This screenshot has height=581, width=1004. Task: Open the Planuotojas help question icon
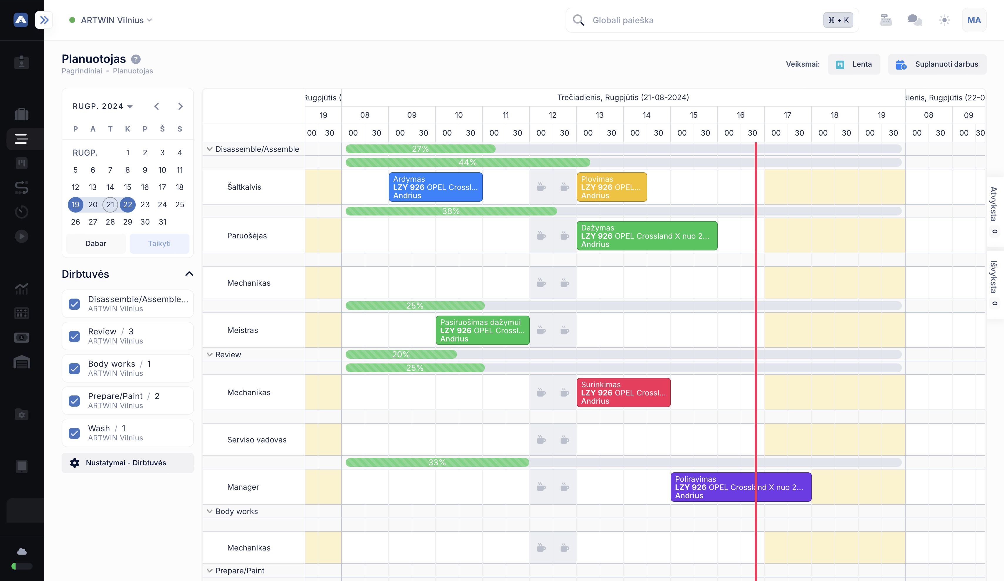pos(136,59)
